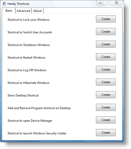The image size is (131, 149).
Task: Create the Switch User Accounts shortcut
Action: pos(106,32)
